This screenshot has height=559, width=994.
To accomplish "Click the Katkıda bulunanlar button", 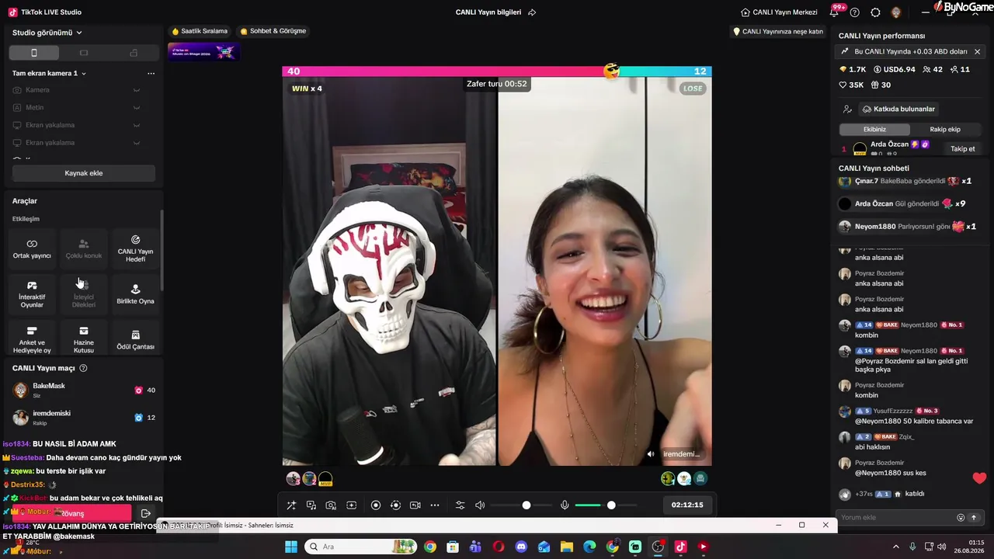I will coord(898,109).
